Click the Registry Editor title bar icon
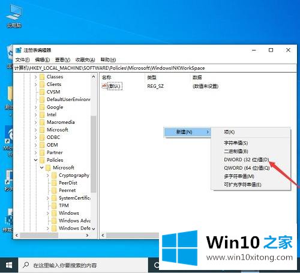The height and width of the screenshot is (273, 300). click(x=19, y=50)
